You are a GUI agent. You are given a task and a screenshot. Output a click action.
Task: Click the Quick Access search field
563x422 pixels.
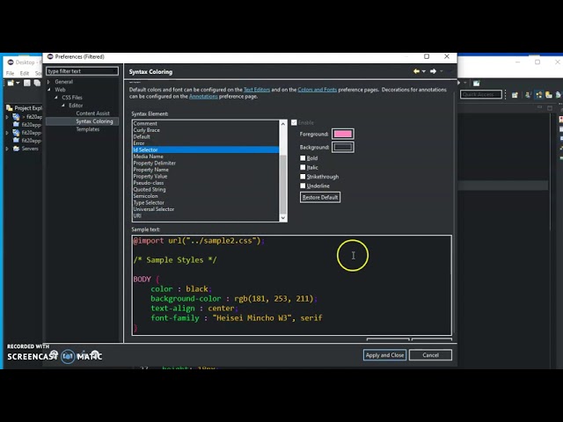click(x=481, y=94)
